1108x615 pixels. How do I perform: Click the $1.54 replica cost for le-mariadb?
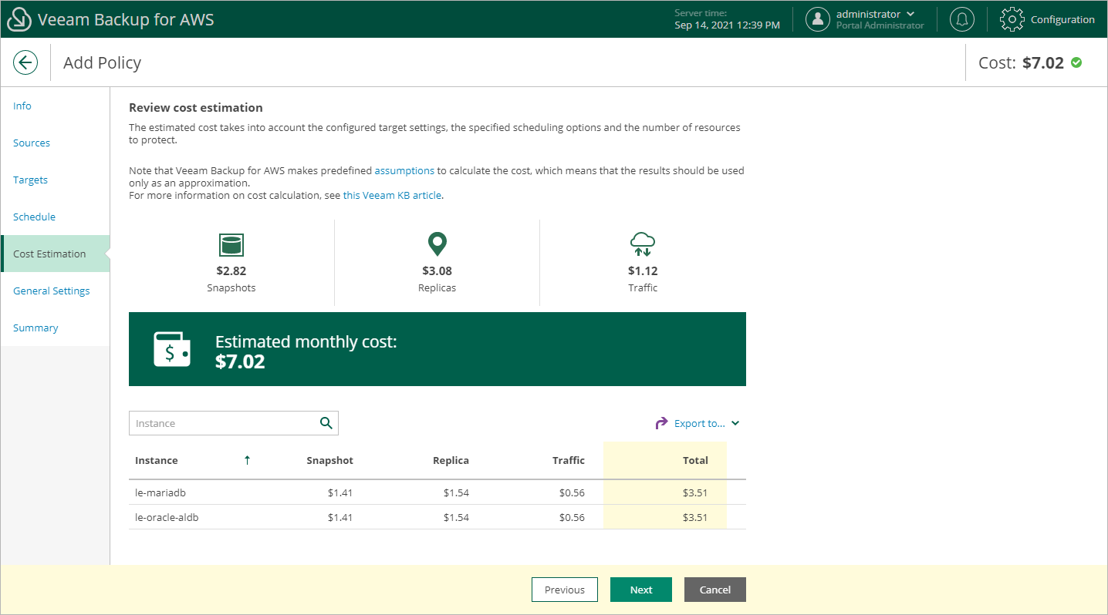click(x=456, y=492)
